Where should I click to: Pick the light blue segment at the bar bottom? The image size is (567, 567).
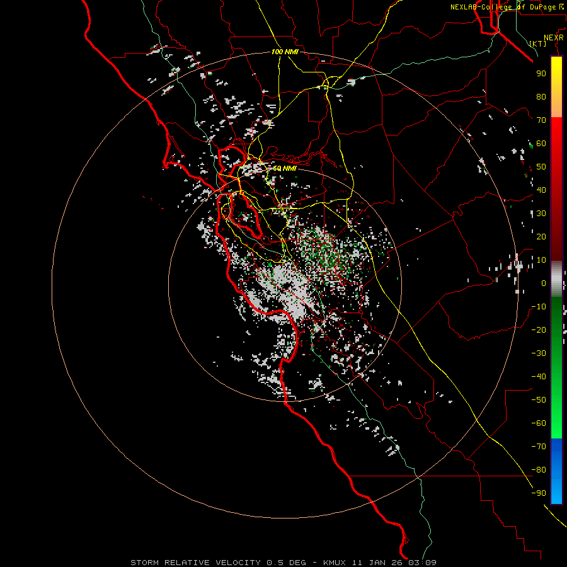(x=556, y=490)
